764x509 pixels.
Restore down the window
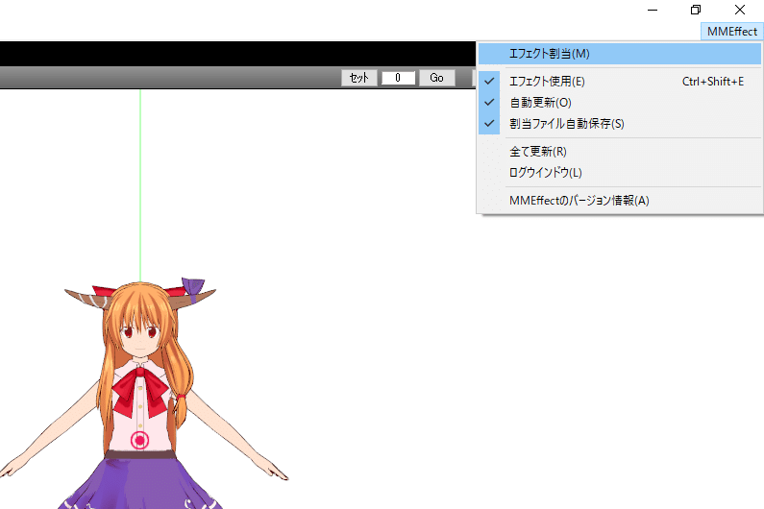(x=696, y=10)
